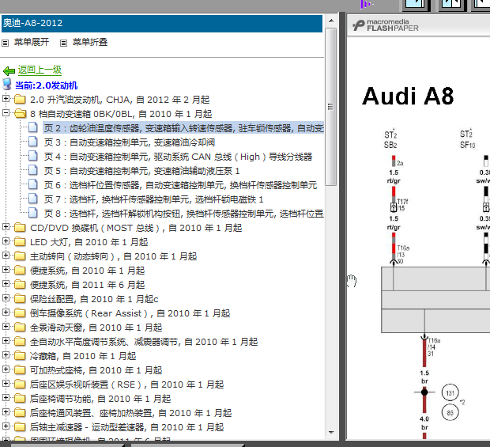
Task: Open page 页 5 变速箱油辅助液压泵 1
Action: [x=142, y=171]
